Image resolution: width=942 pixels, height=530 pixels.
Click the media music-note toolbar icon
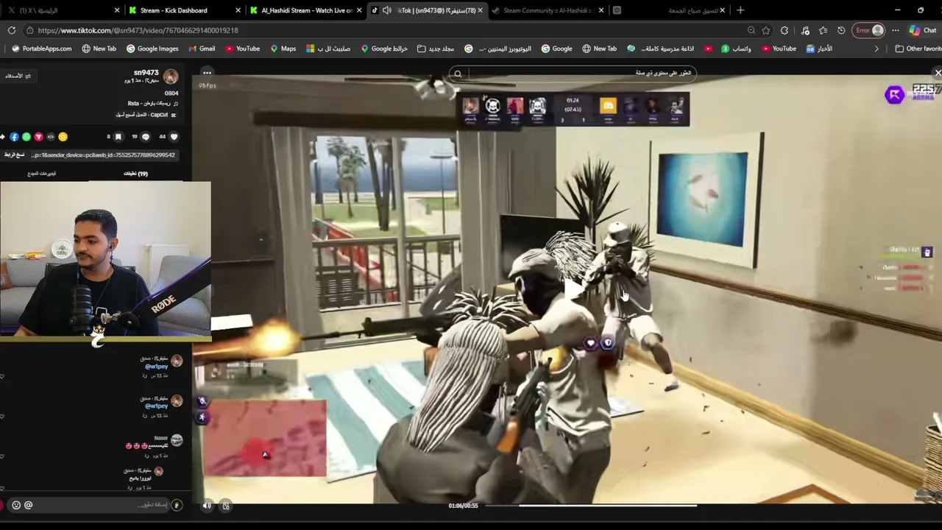(805, 30)
